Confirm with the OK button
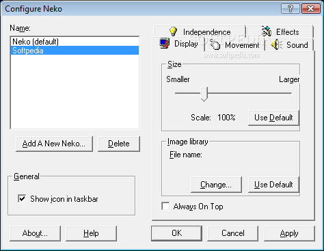The width and height of the screenshot is (324, 251). coord(176,233)
